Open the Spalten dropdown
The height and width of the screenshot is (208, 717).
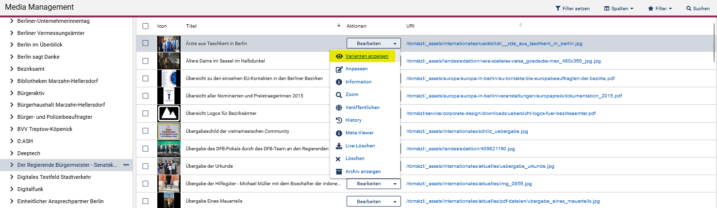pyautogui.click(x=618, y=9)
